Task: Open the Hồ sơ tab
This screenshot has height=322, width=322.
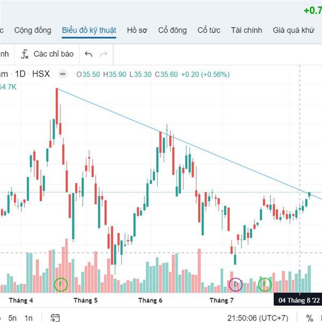Action: pyautogui.click(x=137, y=30)
